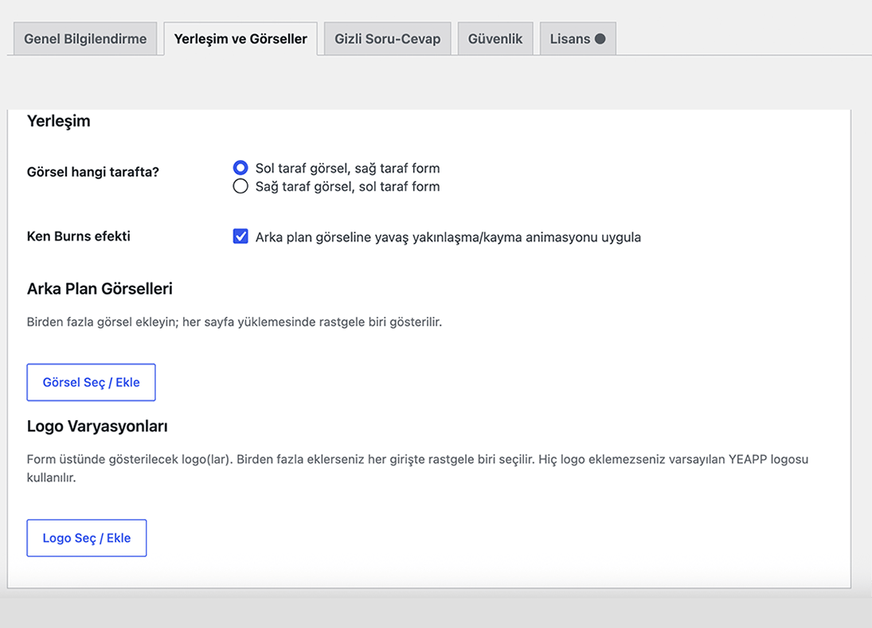Screen dimensions: 872x628
Task: Click the Yerleşim section heading
Action: [58, 121]
